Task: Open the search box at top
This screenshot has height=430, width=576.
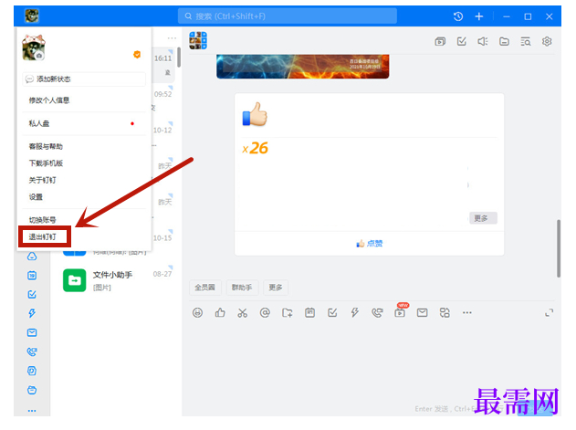Action: 288,16
